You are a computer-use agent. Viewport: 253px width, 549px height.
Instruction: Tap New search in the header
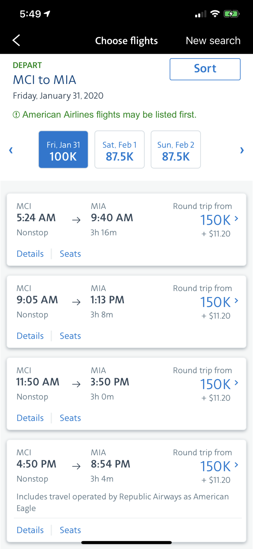[213, 41]
